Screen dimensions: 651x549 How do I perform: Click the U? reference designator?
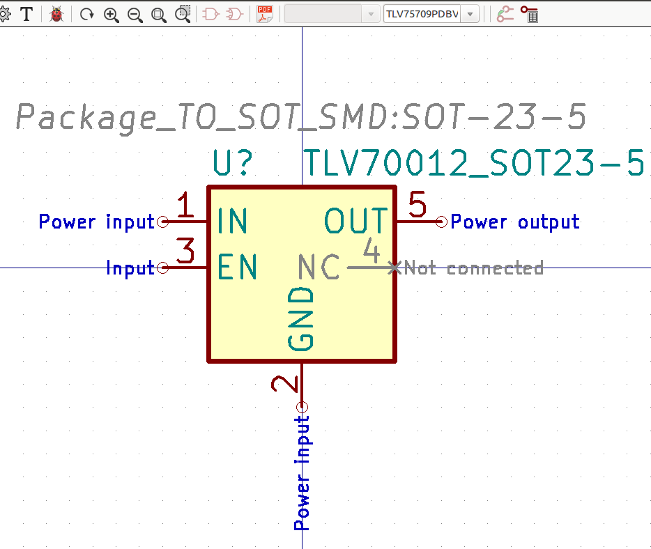(x=232, y=164)
